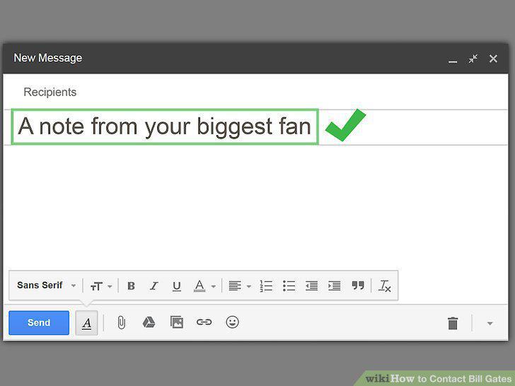515x386 pixels.
Task: Discard the draft with trash icon
Action: click(x=453, y=323)
